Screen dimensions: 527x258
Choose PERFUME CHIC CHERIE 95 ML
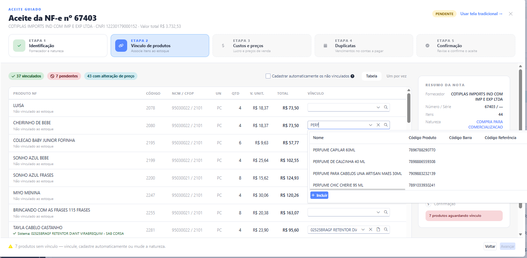[x=338, y=185]
